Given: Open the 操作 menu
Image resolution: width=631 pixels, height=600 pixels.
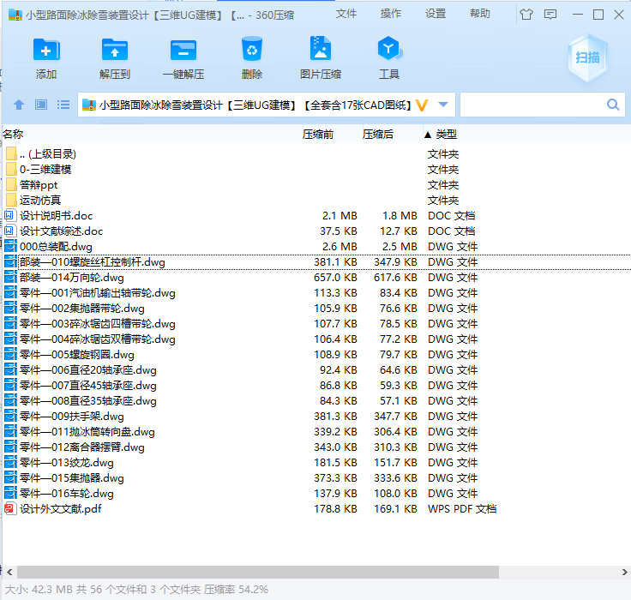Looking at the screenshot, I should coord(391,14).
